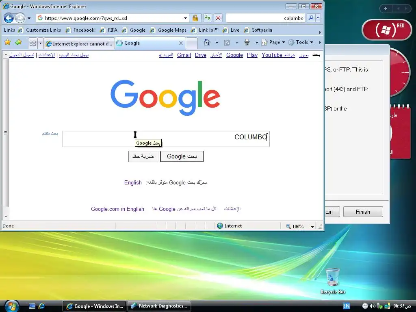Click the Home page icon
The height and width of the screenshot is (312, 416).
tap(207, 42)
